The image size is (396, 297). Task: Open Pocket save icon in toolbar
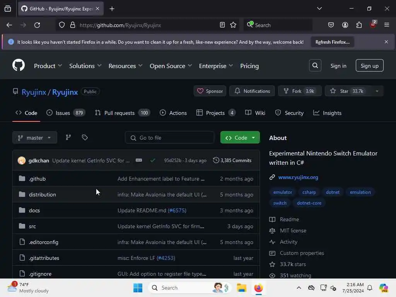[331, 25]
